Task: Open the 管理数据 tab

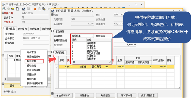Action: pyautogui.click(x=46, y=29)
